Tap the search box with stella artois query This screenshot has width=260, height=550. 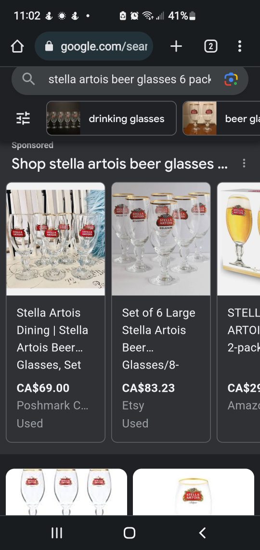click(130, 80)
